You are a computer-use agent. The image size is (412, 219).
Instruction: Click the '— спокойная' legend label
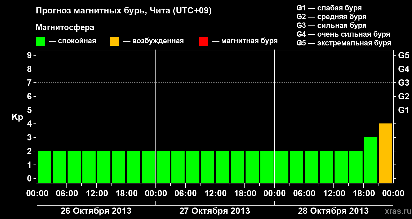[73, 41]
